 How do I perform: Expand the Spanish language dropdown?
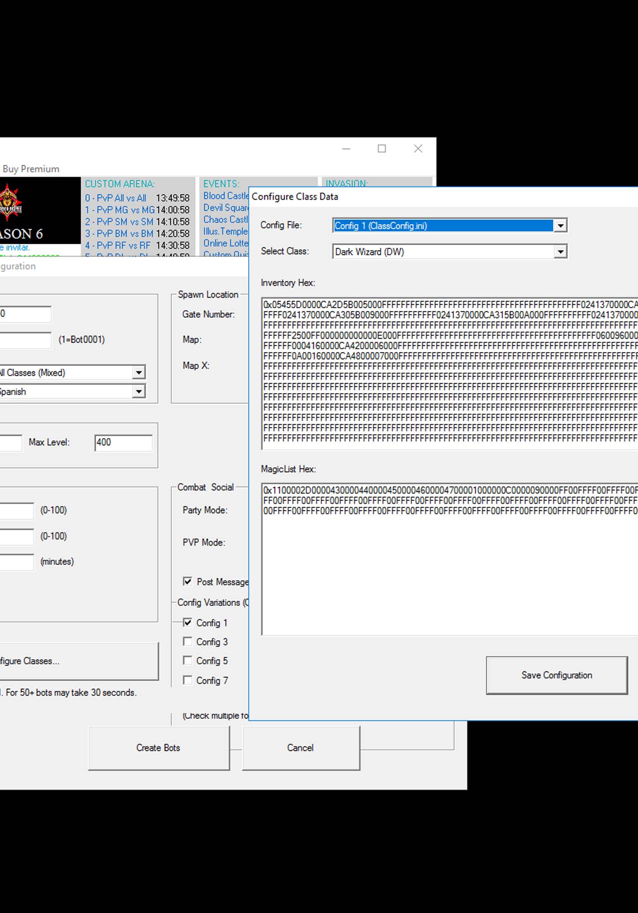[x=139, y=391]
